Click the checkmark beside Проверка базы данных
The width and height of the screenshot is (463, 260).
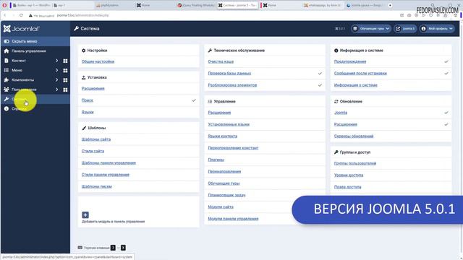(x=320, y=74)
